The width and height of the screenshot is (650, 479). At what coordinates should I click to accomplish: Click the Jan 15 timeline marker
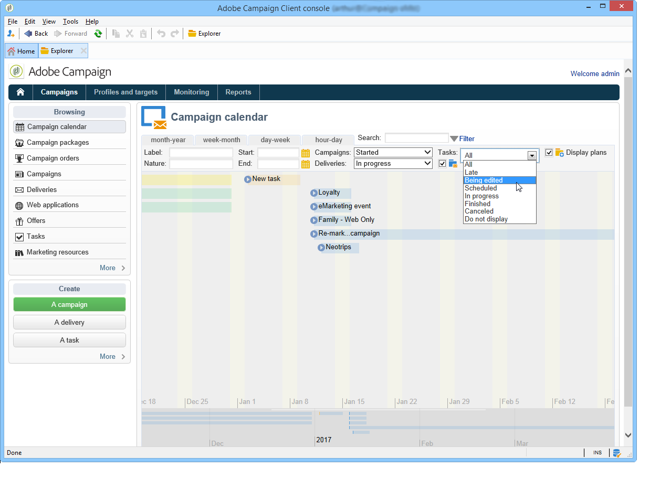[354, 402]
